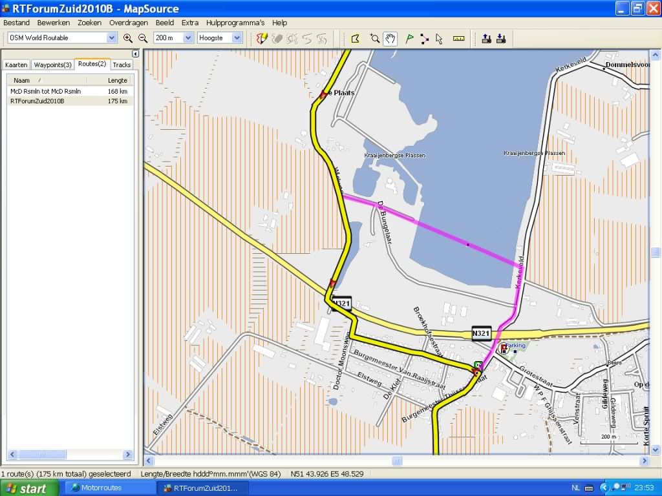The image size is (662, 496).
Task: Click the map vertical scrollbar down arrow
Action: point(656,449)
